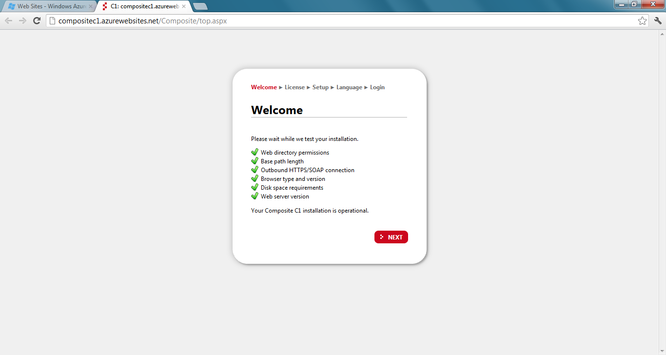Click the browser Forward arrow button
Screen dimensions: 666x355
(22, 20)
